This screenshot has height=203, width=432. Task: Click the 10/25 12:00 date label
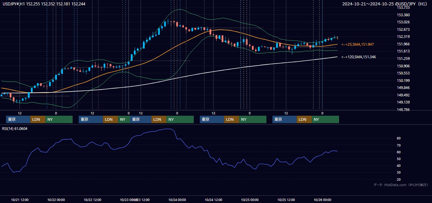286,200
